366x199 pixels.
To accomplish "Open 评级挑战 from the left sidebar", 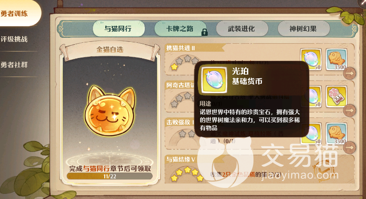I will point(14,39).
